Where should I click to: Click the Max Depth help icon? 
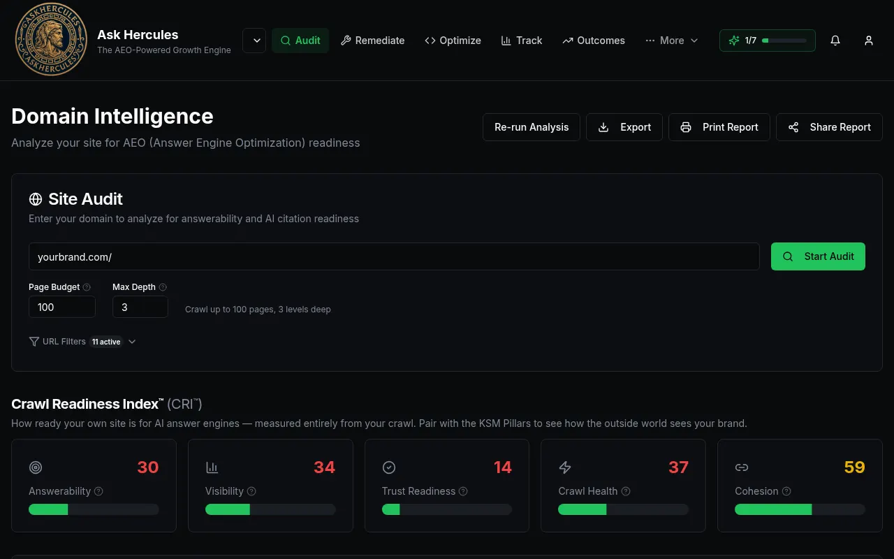163,287
